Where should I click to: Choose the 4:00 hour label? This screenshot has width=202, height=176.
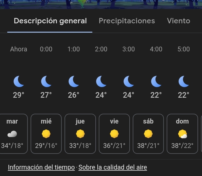(x=156, y=49)
